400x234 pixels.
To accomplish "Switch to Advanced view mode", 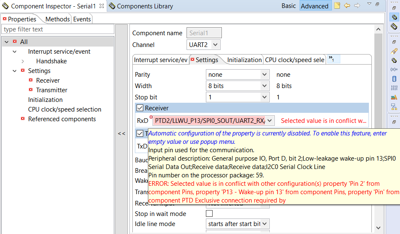I will [315, 6].
